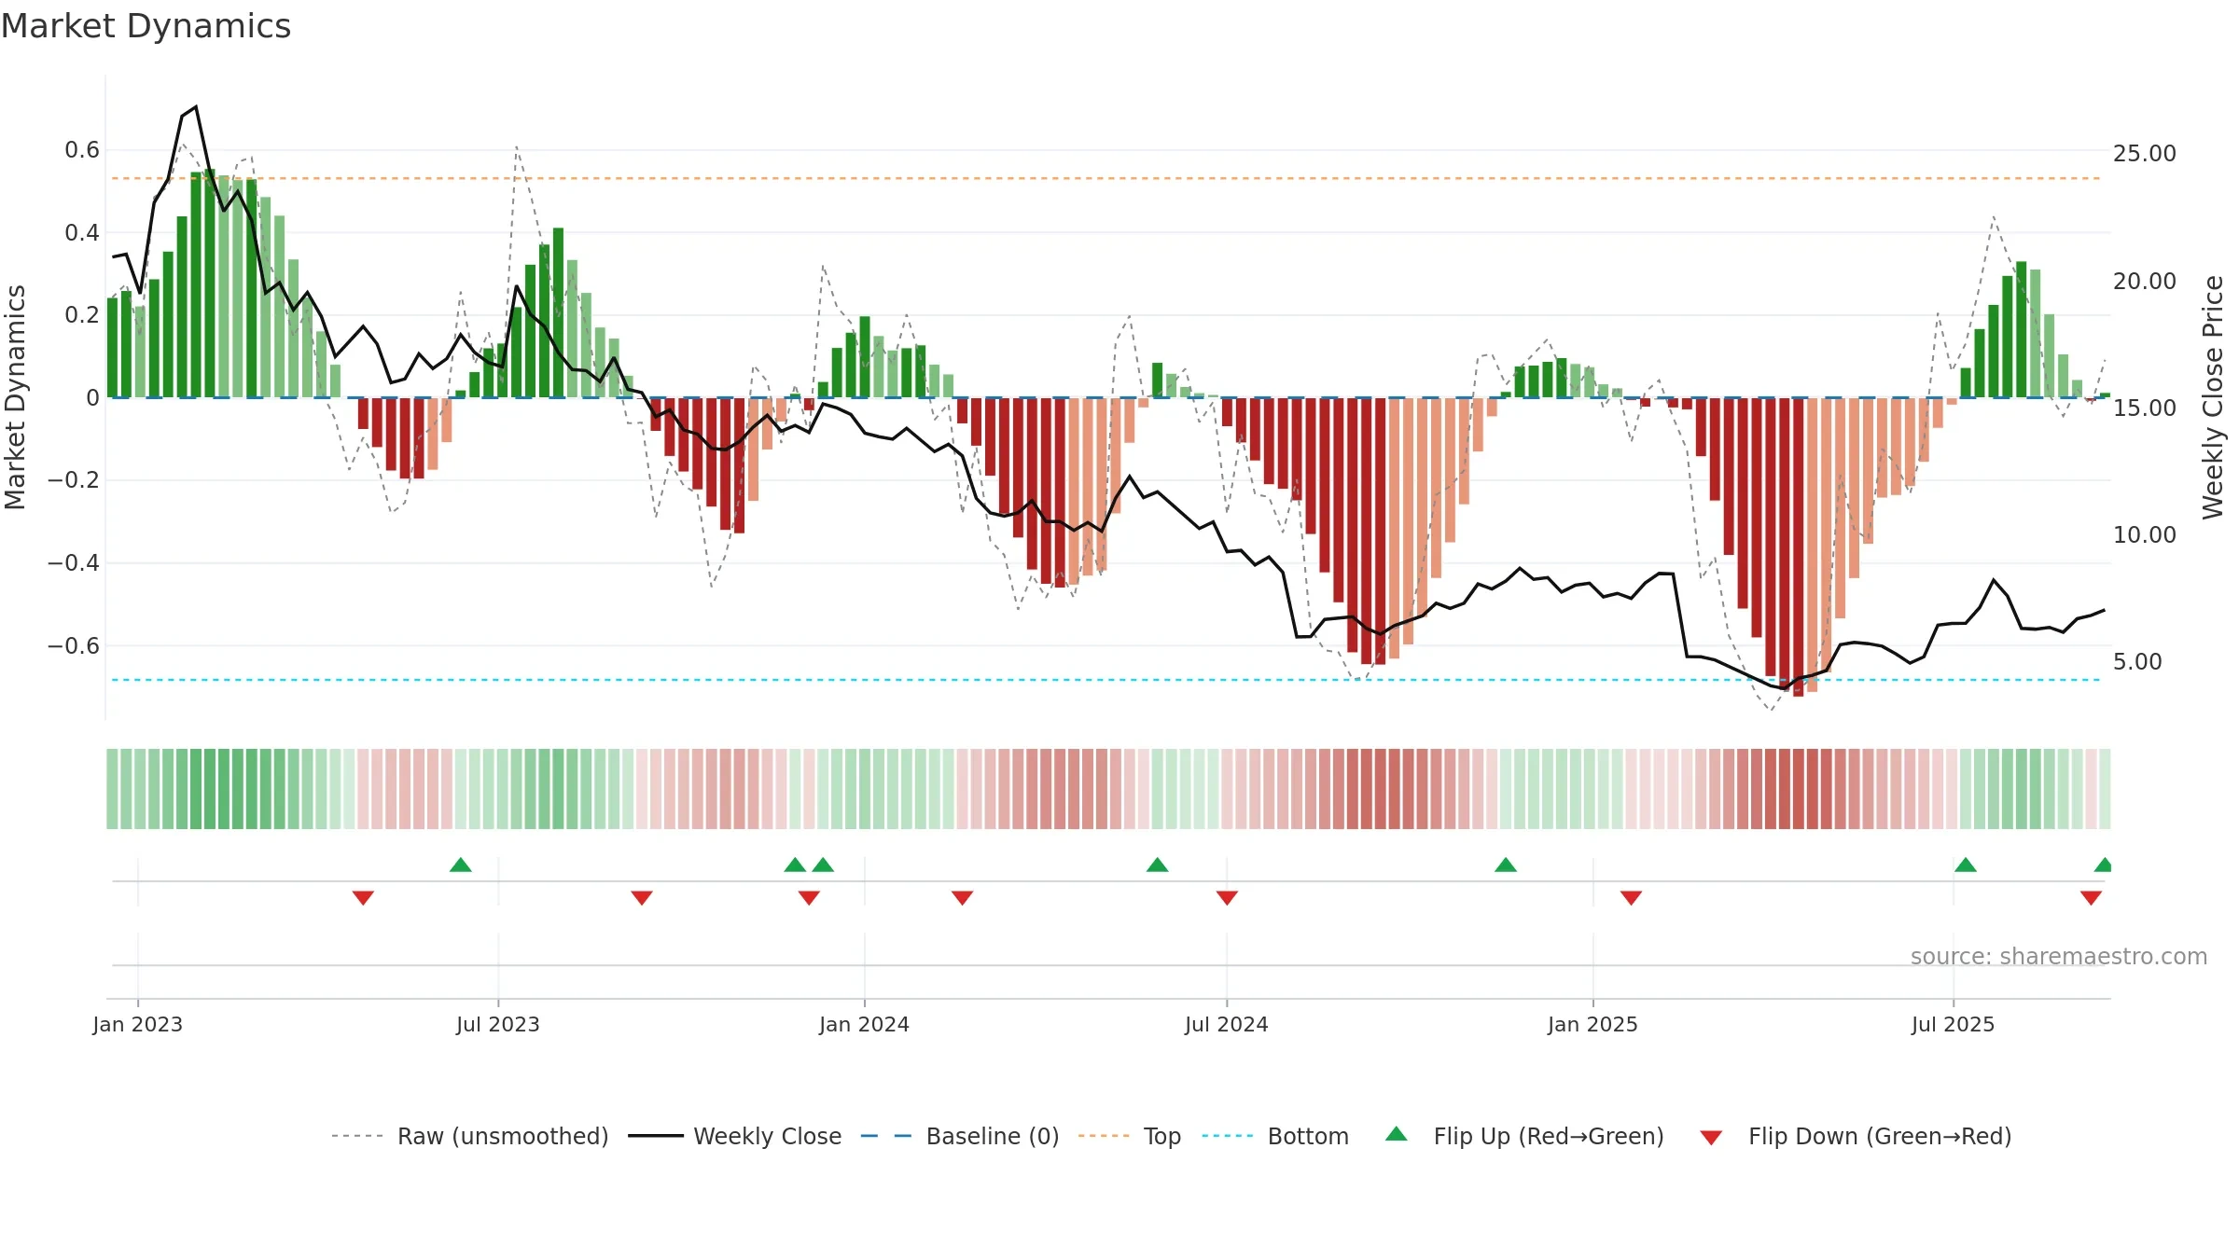Click the Jul 2025 x-axis label
This screenshot has width=2239, height=1259.
1954,1024
